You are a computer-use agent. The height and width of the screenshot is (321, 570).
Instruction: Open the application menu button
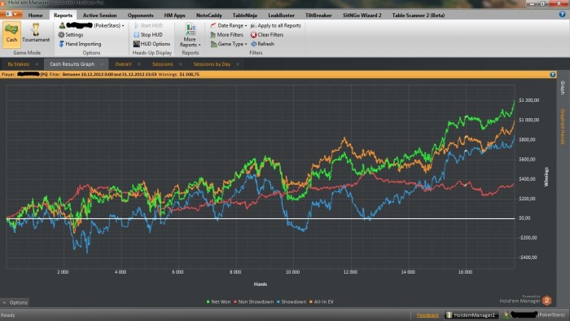pos(11,14)
